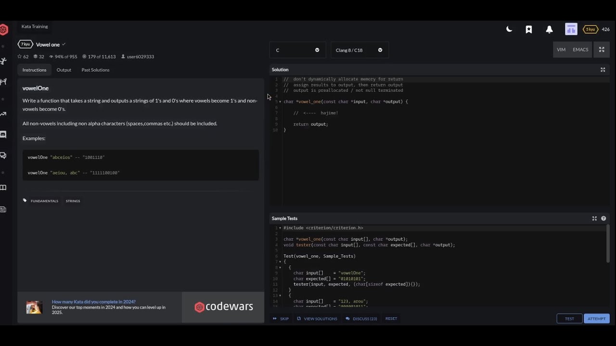The image size is (616, 346).
Task: Click the vowelOne instructions heading
Action: (36, 88)
